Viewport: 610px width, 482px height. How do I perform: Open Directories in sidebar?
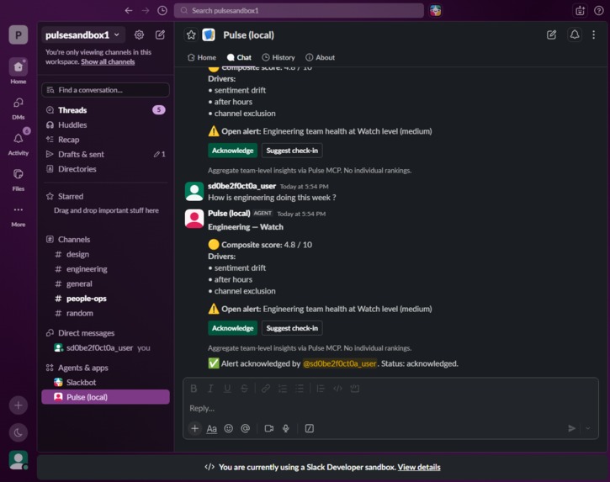point(105,169)
